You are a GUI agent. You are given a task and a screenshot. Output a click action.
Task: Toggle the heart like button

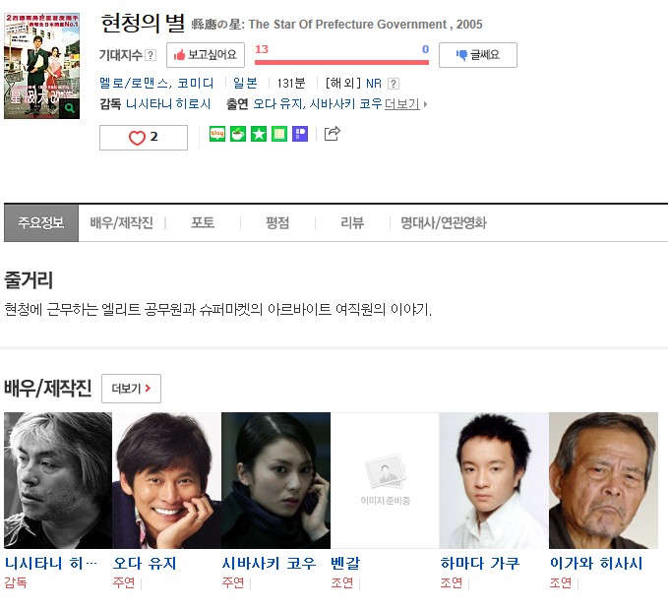point(144,137)
